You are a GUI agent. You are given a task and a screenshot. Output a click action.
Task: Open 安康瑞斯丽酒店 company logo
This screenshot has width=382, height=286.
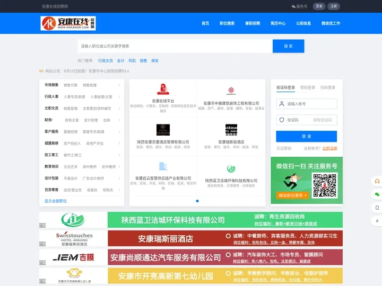[231, 130]
